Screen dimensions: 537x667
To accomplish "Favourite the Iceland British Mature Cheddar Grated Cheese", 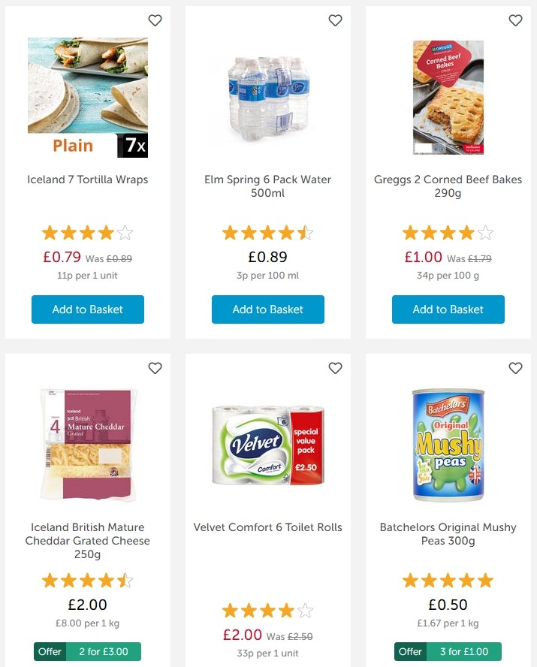I will 155,368.
